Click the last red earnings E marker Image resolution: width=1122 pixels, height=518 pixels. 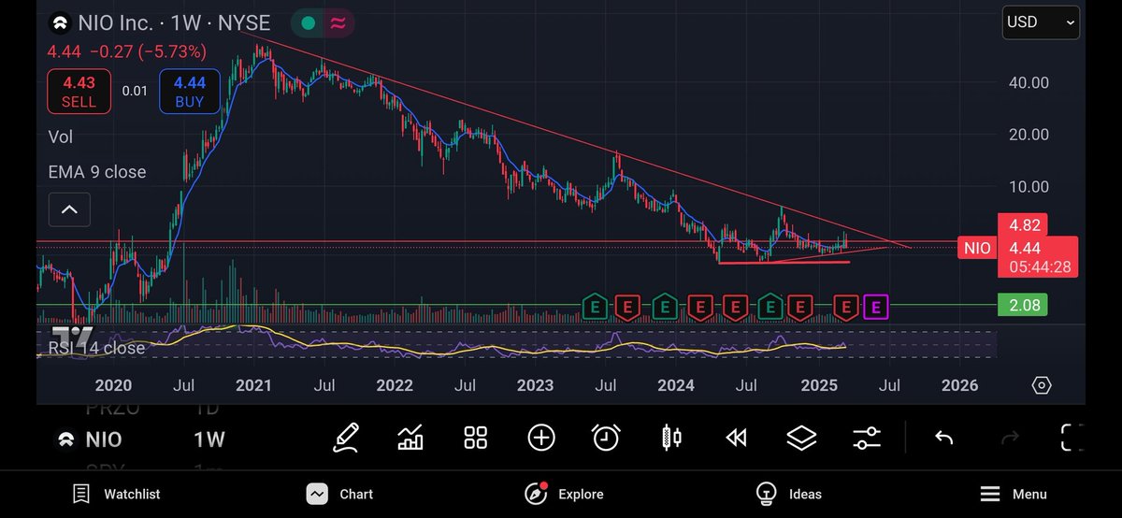pyautogui.click(x=846, y=306)
